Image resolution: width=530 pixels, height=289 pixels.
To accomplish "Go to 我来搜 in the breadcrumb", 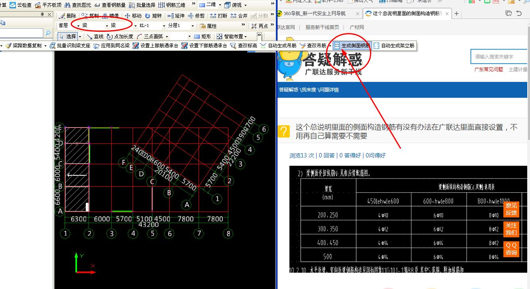I will point(308,90).
